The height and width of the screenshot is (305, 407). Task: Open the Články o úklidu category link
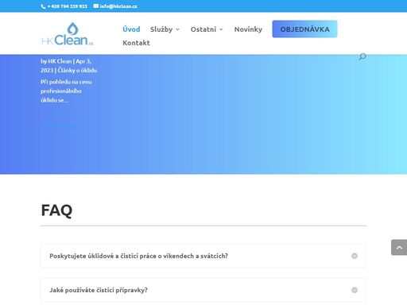click(77, 70)
